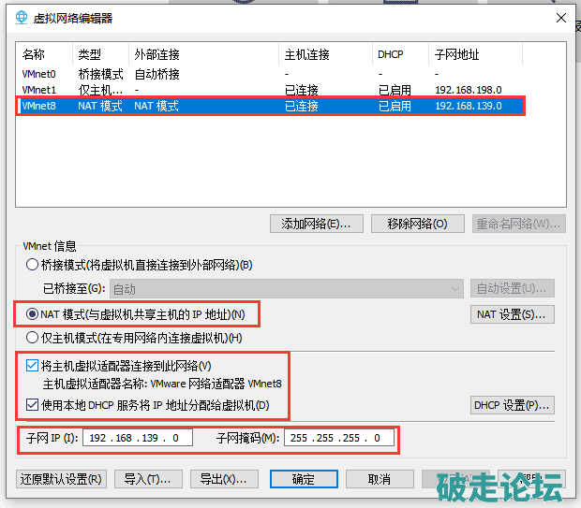This screenshot has width=581, height=508.
Task: Open DHCP 设置 dialog
Action: [x=512, y=405]
